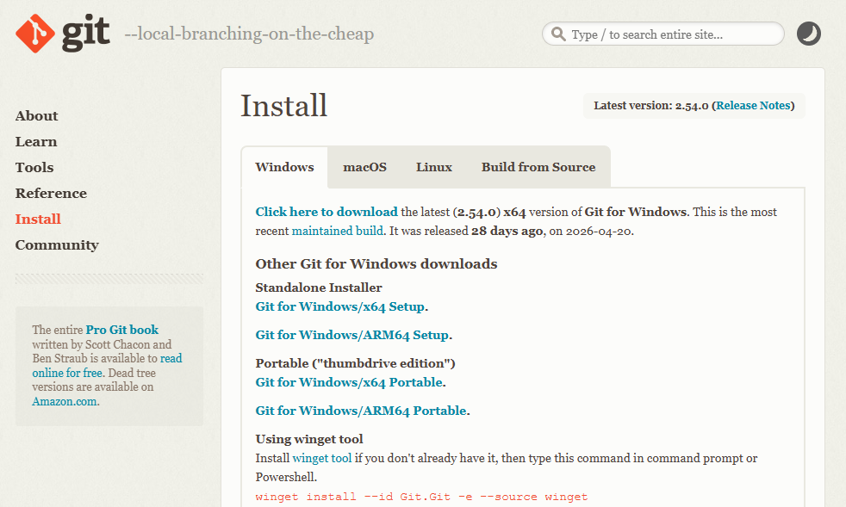This screenshot has height=507, width=846.
Task: Click the 'Standalone Installer' heading
Action: (x=319, y=288)
